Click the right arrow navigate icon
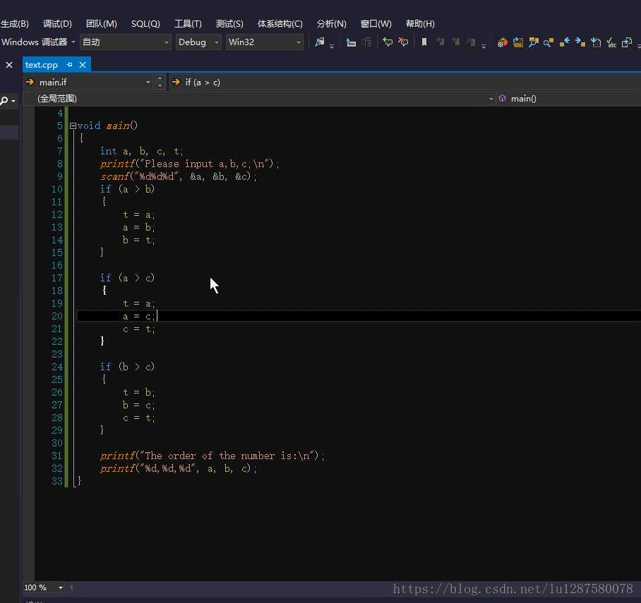 [580, 42]
